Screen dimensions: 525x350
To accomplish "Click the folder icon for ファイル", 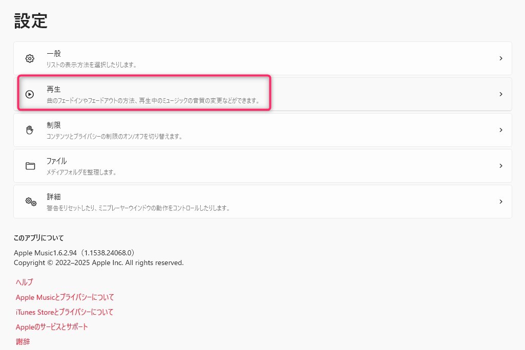I will coord(30,166).
